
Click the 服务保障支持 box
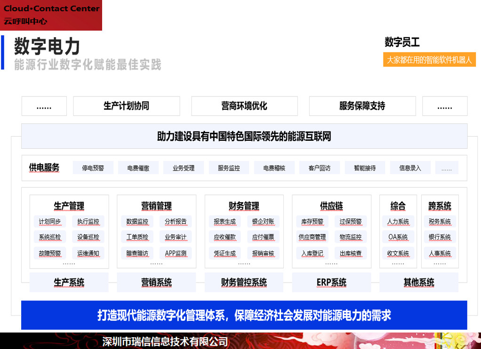point(362,106)
